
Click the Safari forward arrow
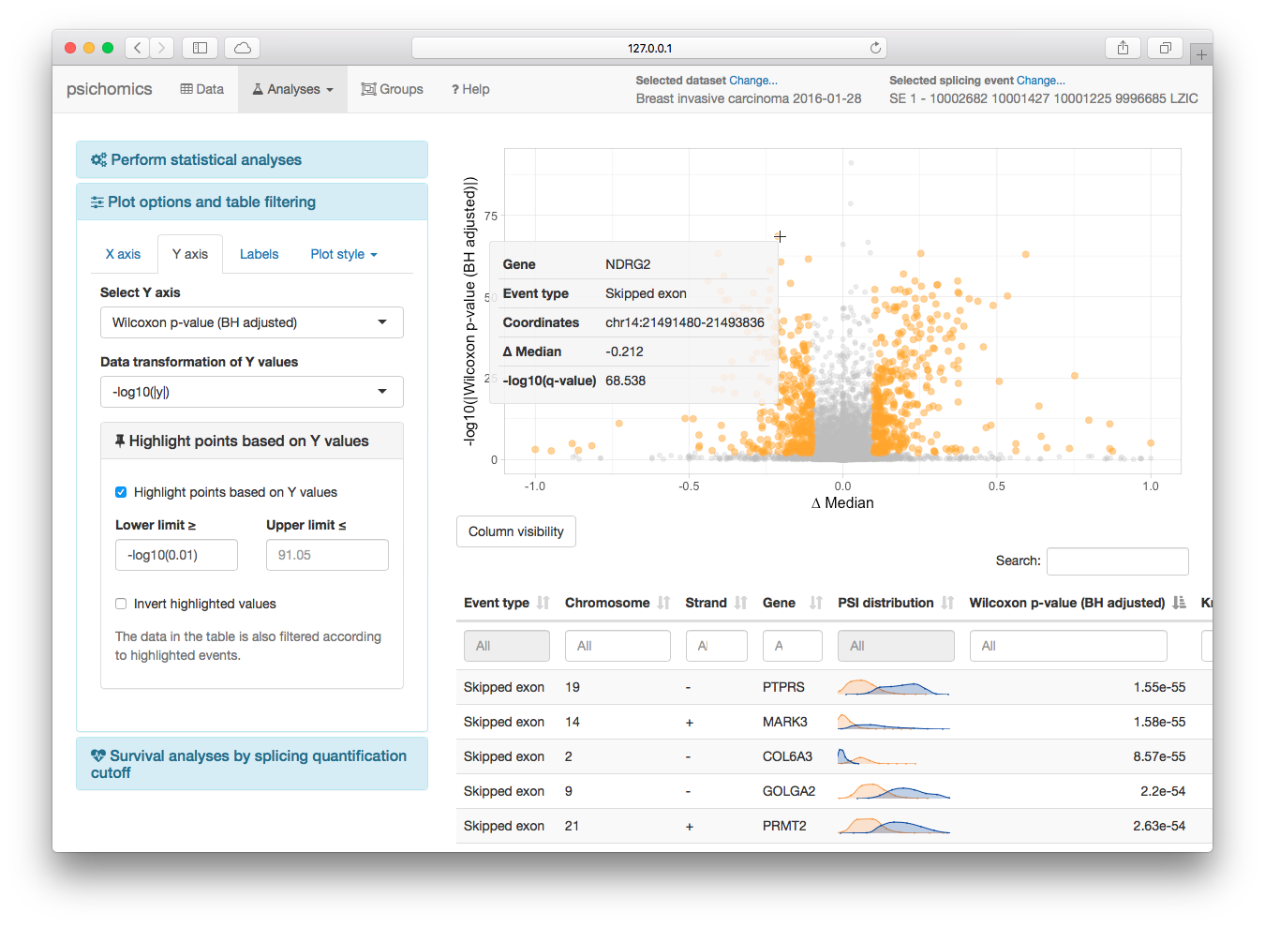162,48
